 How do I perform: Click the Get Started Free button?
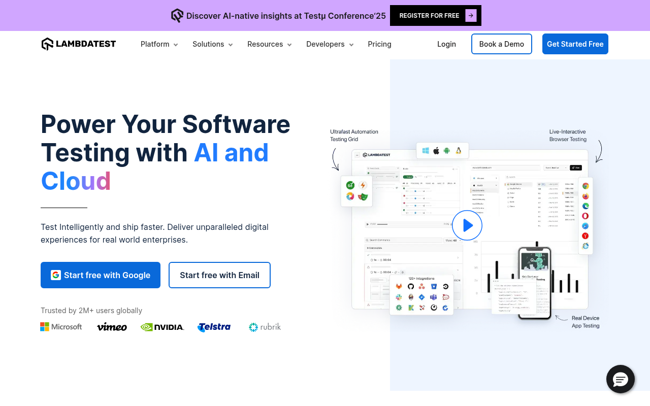click(575, 44)
